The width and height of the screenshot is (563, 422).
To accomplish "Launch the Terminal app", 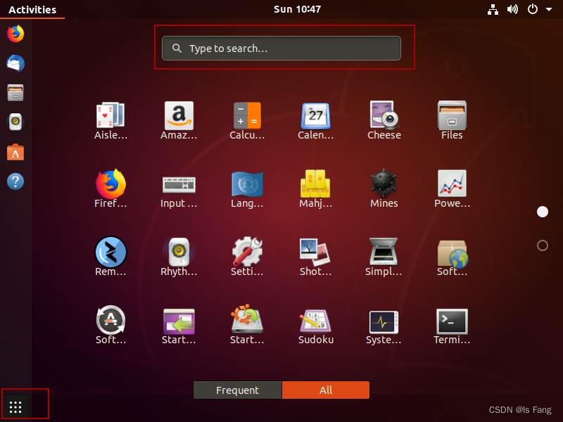I will pos(452,325).
